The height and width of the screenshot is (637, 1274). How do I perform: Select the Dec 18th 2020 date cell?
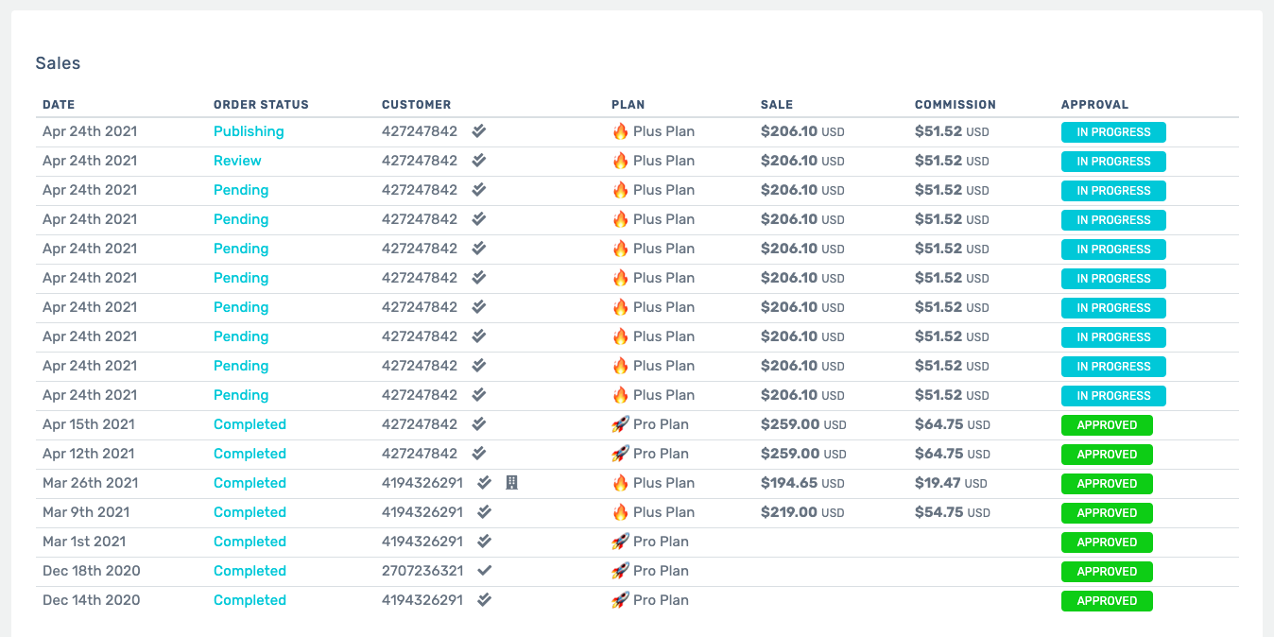tap(92, 571)
